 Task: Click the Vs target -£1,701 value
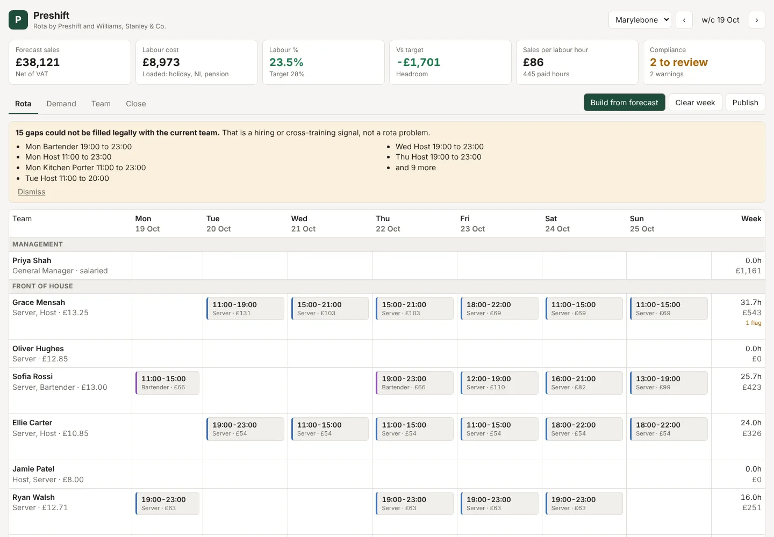[x=418, y=62]
